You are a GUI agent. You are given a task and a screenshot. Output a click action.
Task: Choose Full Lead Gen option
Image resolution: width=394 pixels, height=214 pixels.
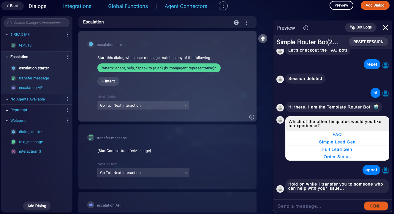tap(337, 149)
